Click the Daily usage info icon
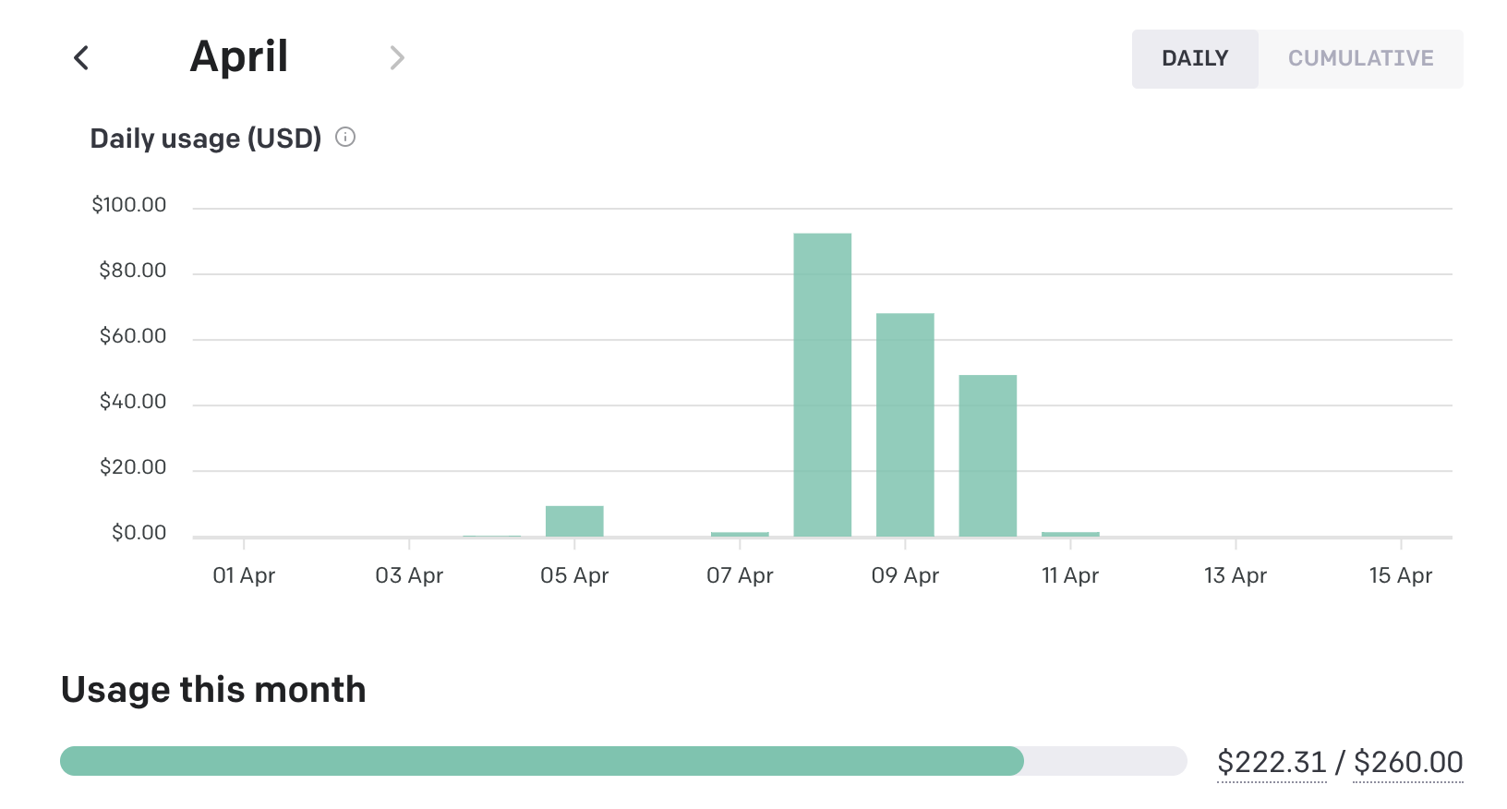 pos(345,138)
